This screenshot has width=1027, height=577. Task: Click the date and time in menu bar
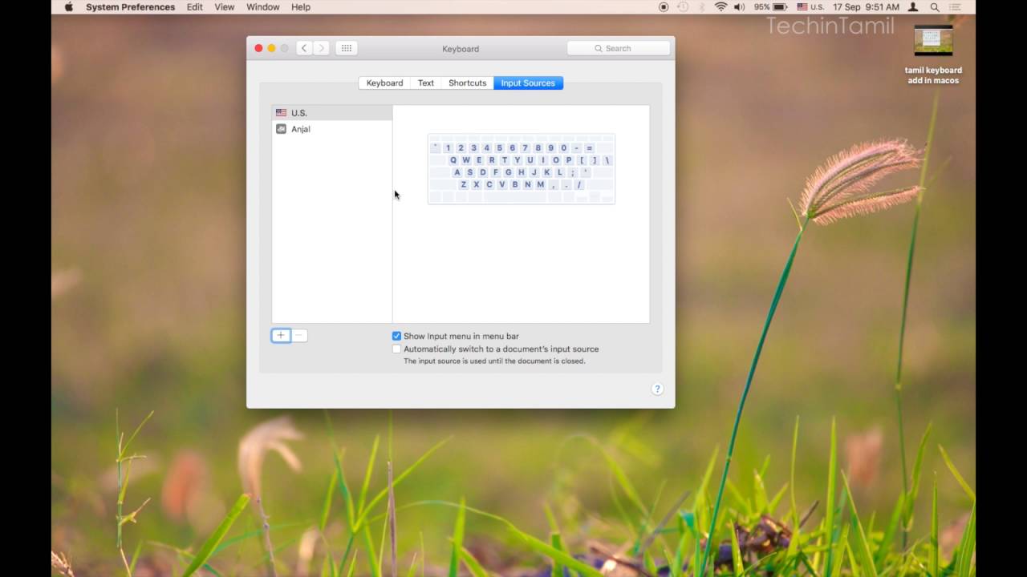(866, 6)
